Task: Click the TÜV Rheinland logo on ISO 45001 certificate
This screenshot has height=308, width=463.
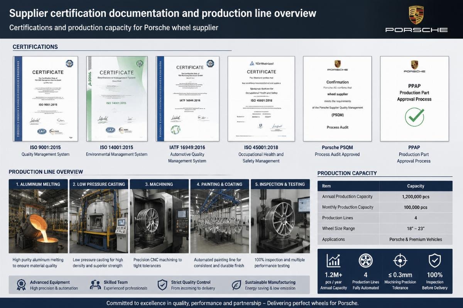Action: tap(261, 64)
